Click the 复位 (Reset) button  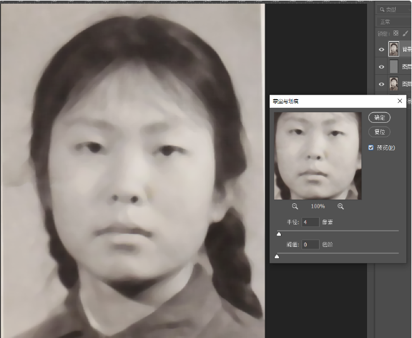[379, 132]
